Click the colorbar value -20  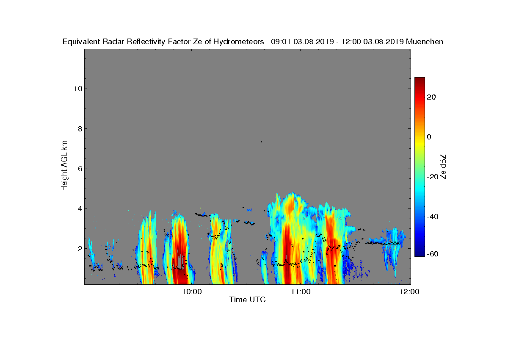point(433,177)
